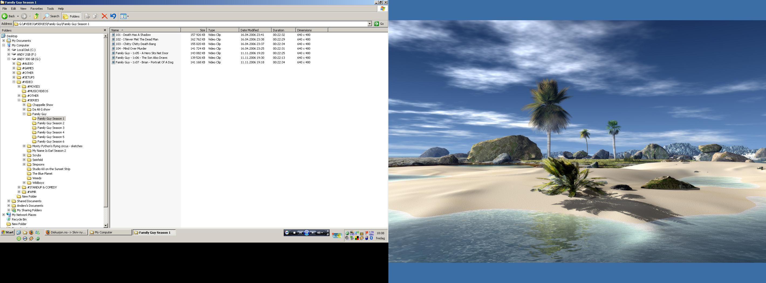Expand the #AUDIO folder node

(x=14, y=64)
